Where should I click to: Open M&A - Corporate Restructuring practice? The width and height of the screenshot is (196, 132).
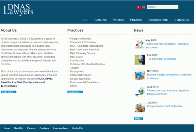87,46
